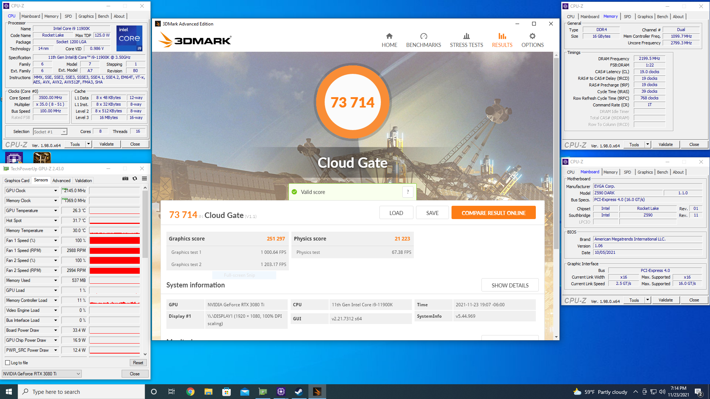This screenshot has height=399, width=710.
Task: Open GPU Load sensor dropdown
Action: click(55, 290)
